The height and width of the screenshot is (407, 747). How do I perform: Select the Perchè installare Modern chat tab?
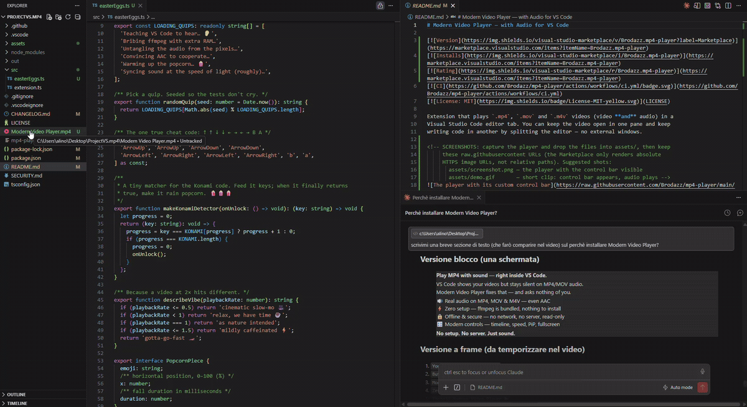pyautogui.click(x=443, y=198)
